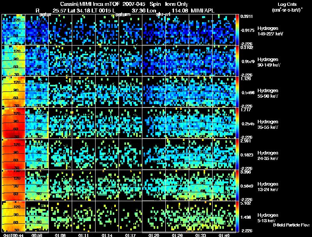Click the Hydrogen 24-35 keV row label

[268, 156]
